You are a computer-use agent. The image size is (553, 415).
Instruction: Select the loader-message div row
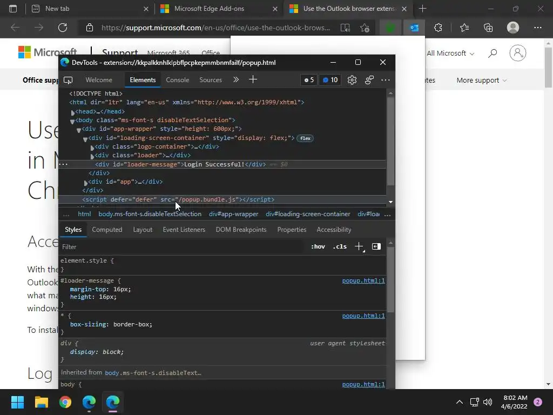222,164
